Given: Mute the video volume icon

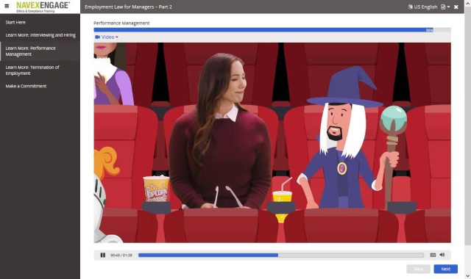Looking at the screenshot, I should click(442, 255).
